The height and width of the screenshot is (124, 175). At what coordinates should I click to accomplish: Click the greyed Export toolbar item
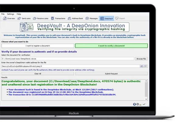point(120,18)
